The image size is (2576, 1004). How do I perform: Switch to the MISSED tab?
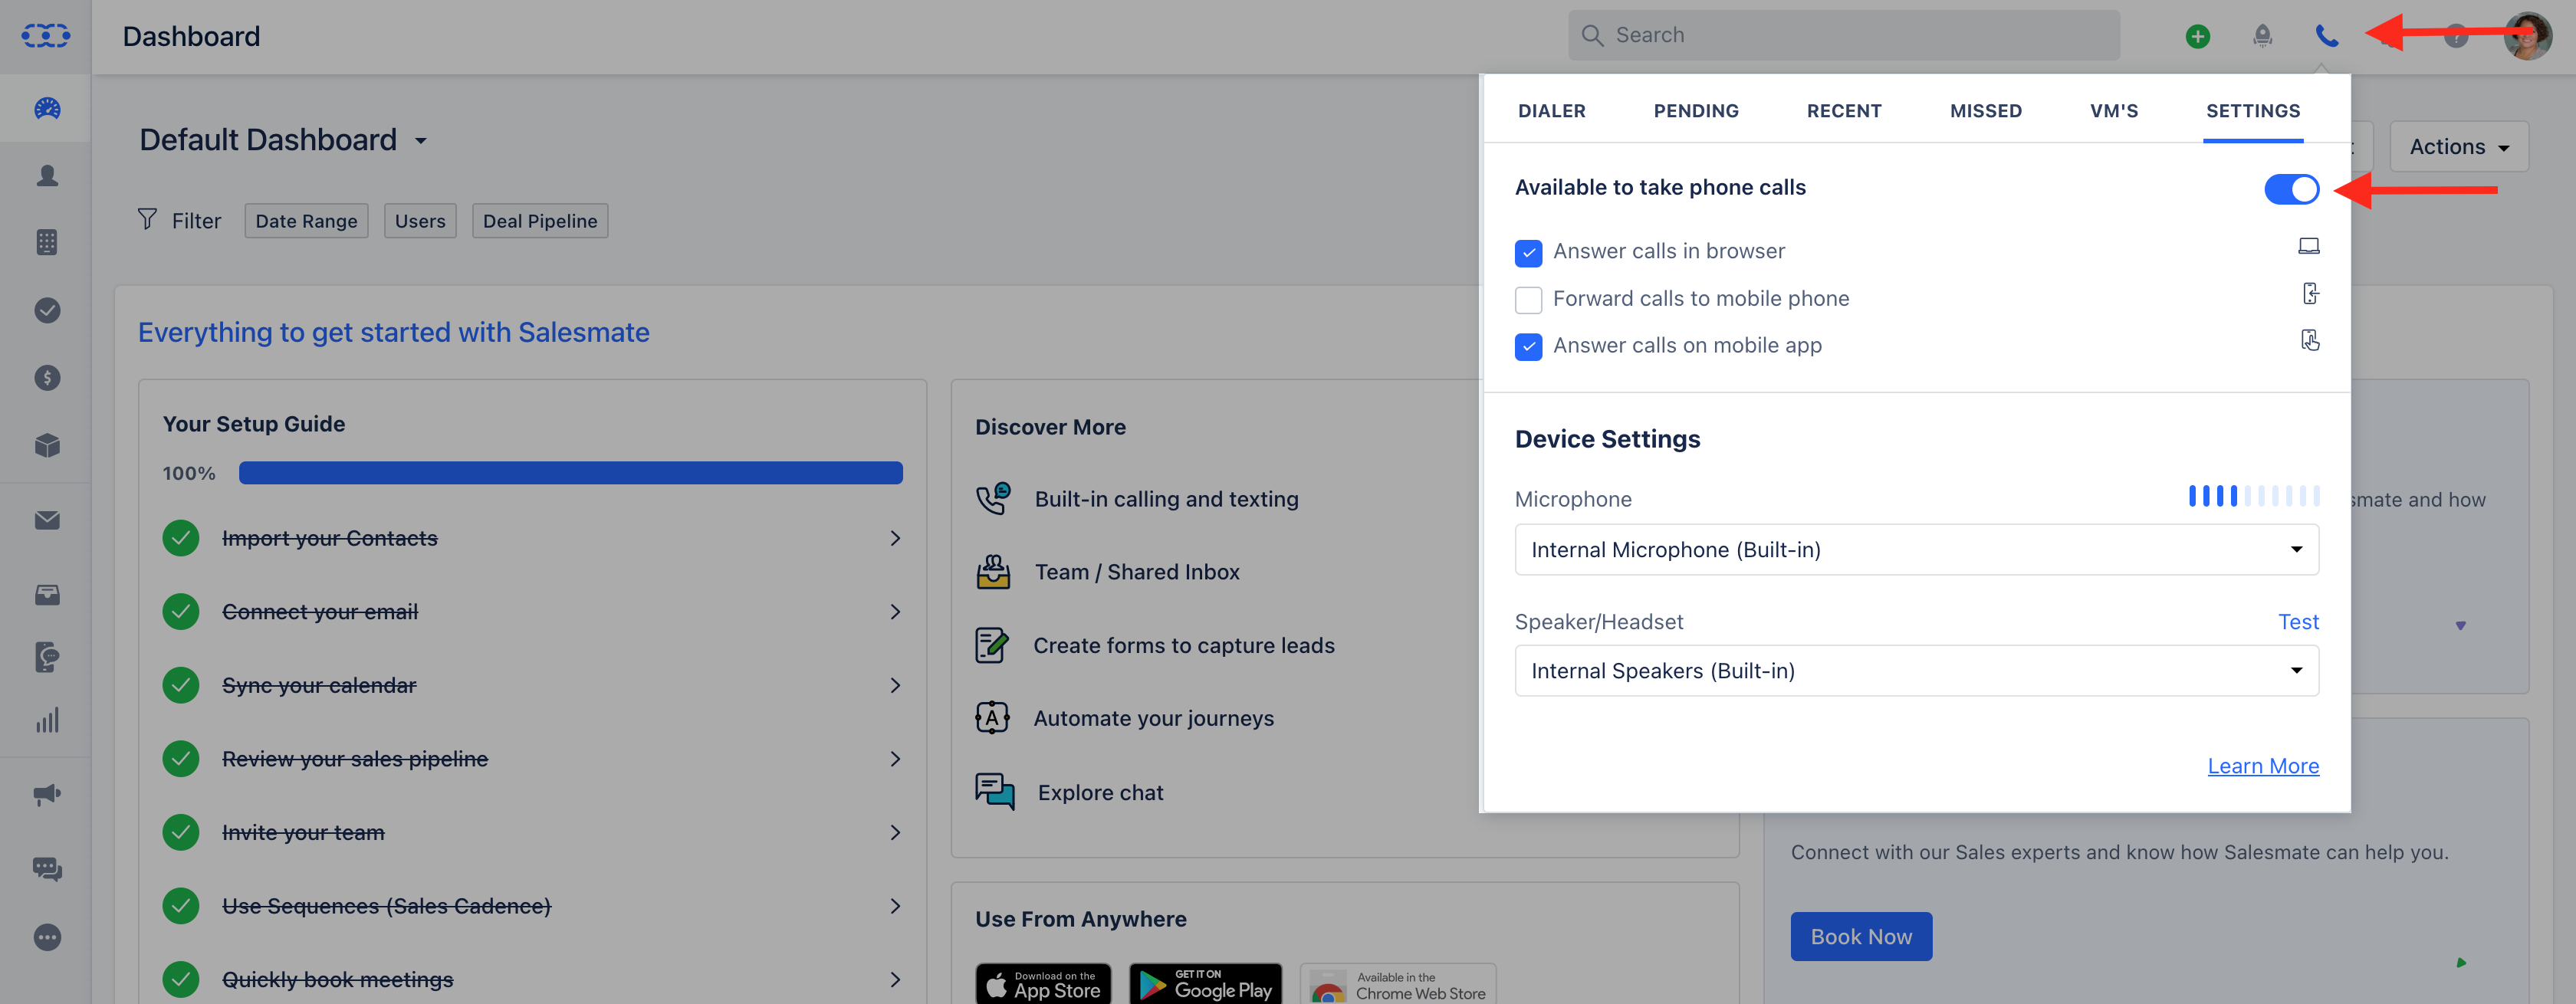click(x=1985, y=111)
